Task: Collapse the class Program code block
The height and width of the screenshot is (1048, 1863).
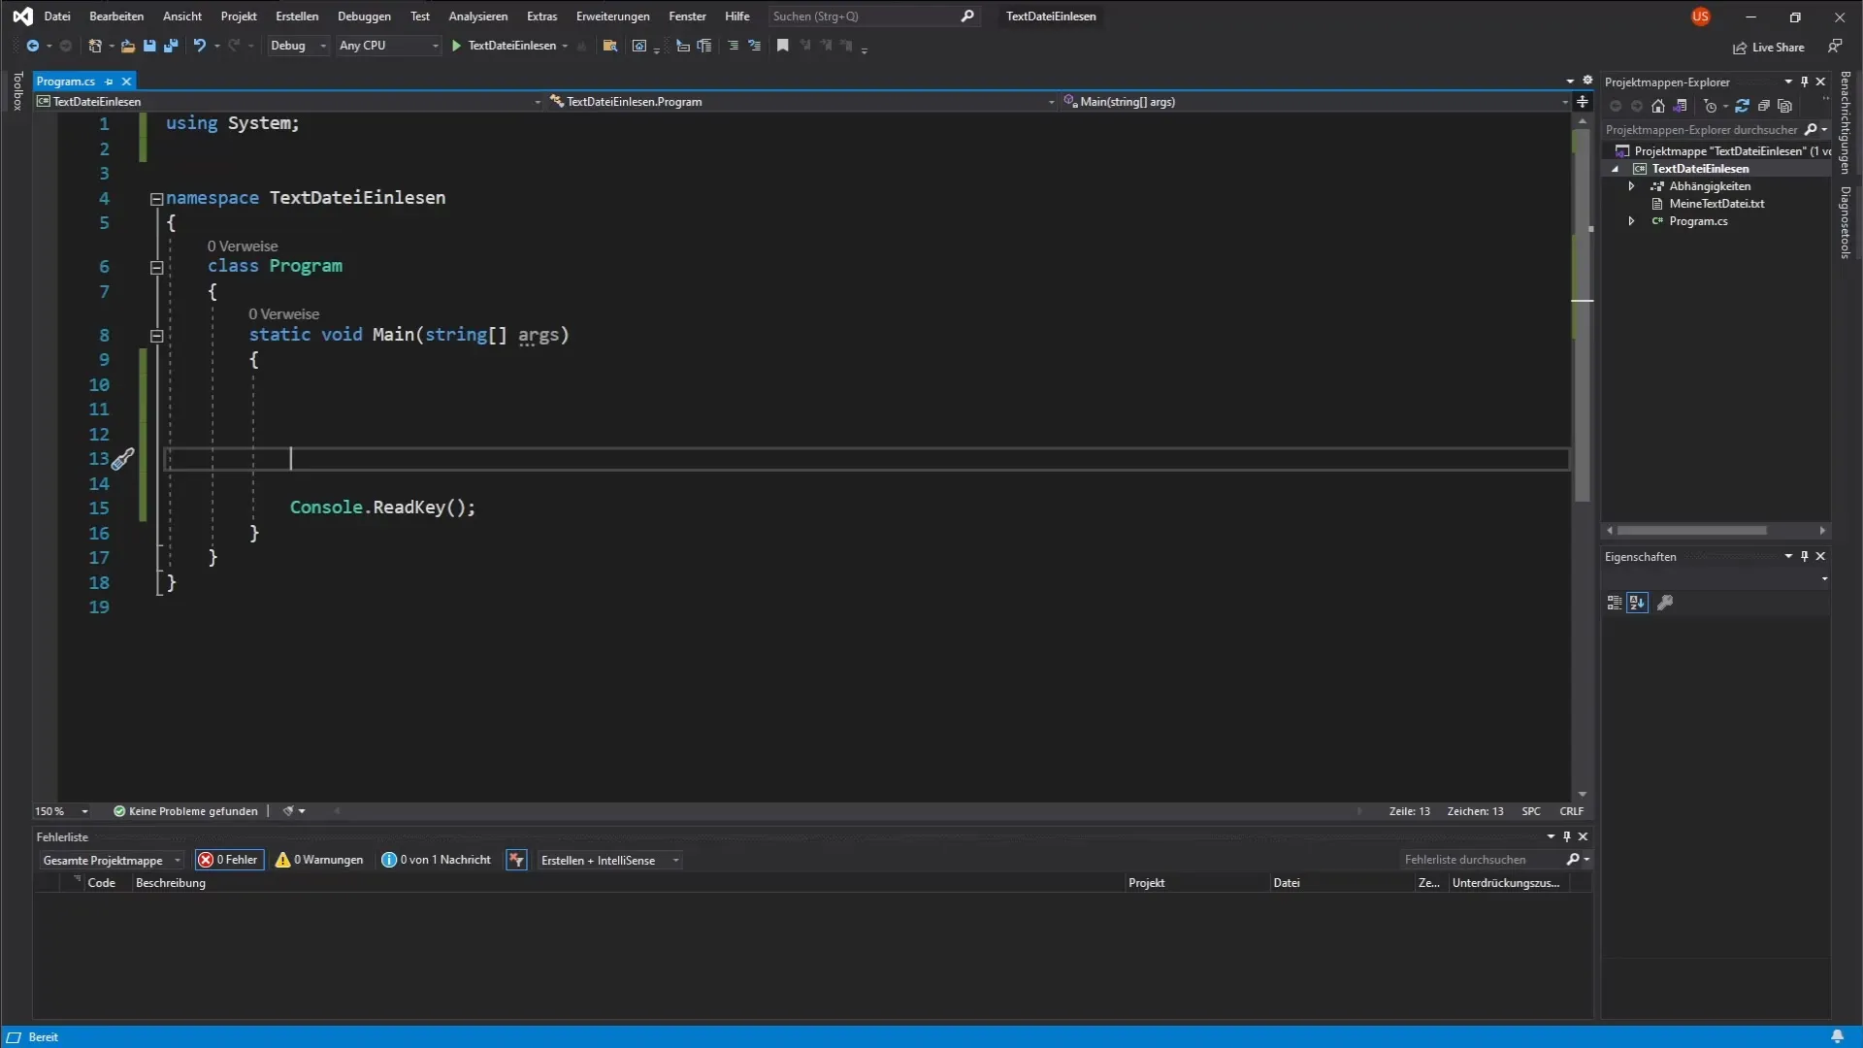Action: tap(156, 267)
